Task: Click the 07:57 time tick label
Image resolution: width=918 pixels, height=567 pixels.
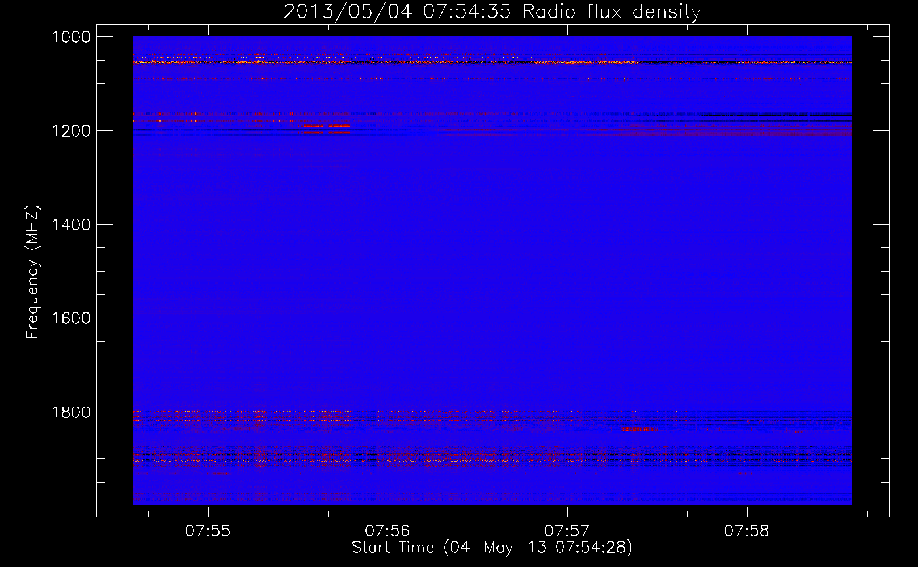Action: (567, 531)
